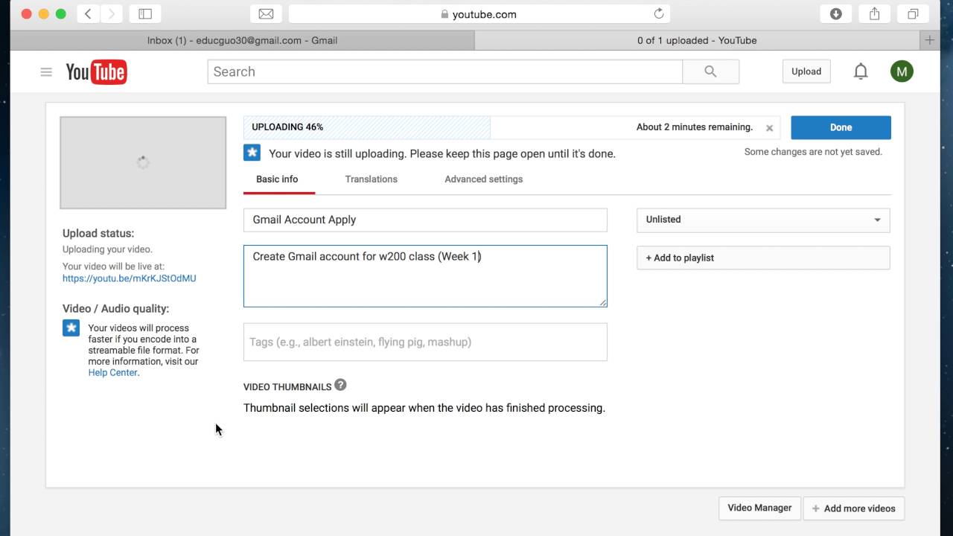Screen dimensions: 953x536
Task: Open the Unlisted privacy dropdown
Action: coord(763,220)
